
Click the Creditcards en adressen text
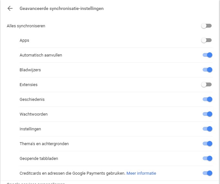tap(72, 173)
